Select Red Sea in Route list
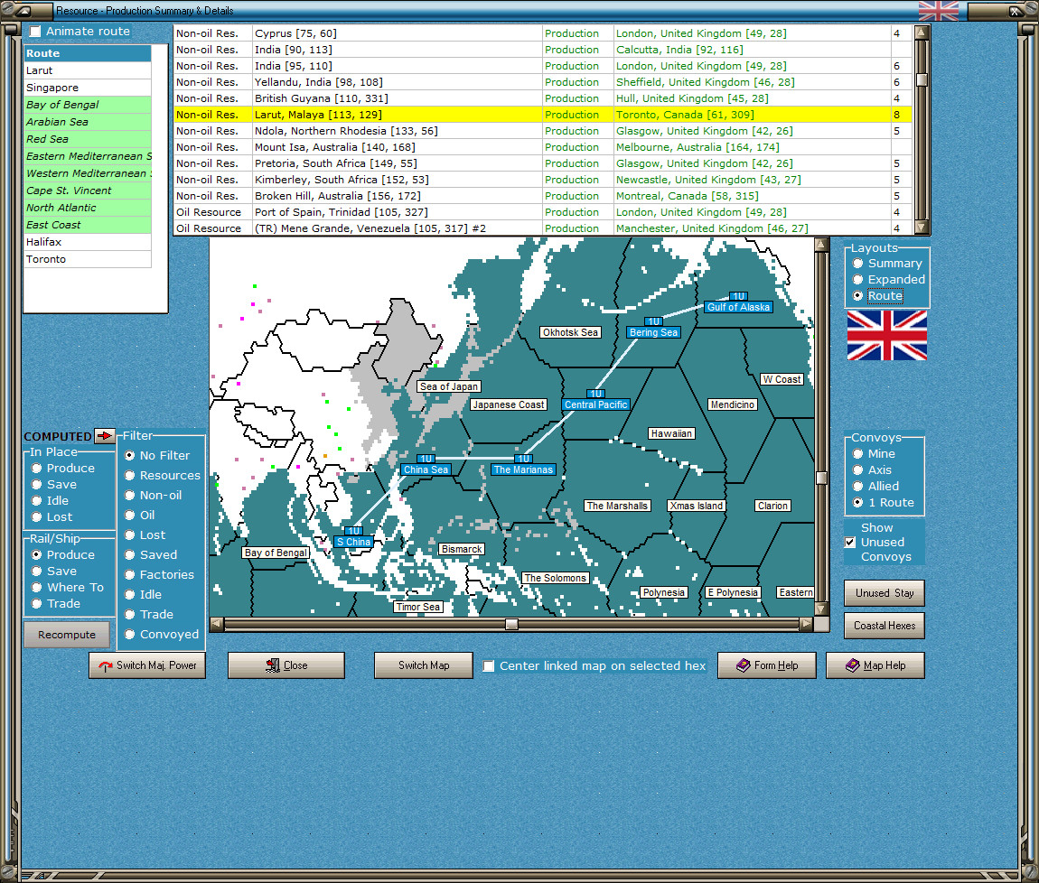1039x883 pixels. point(88,139)
